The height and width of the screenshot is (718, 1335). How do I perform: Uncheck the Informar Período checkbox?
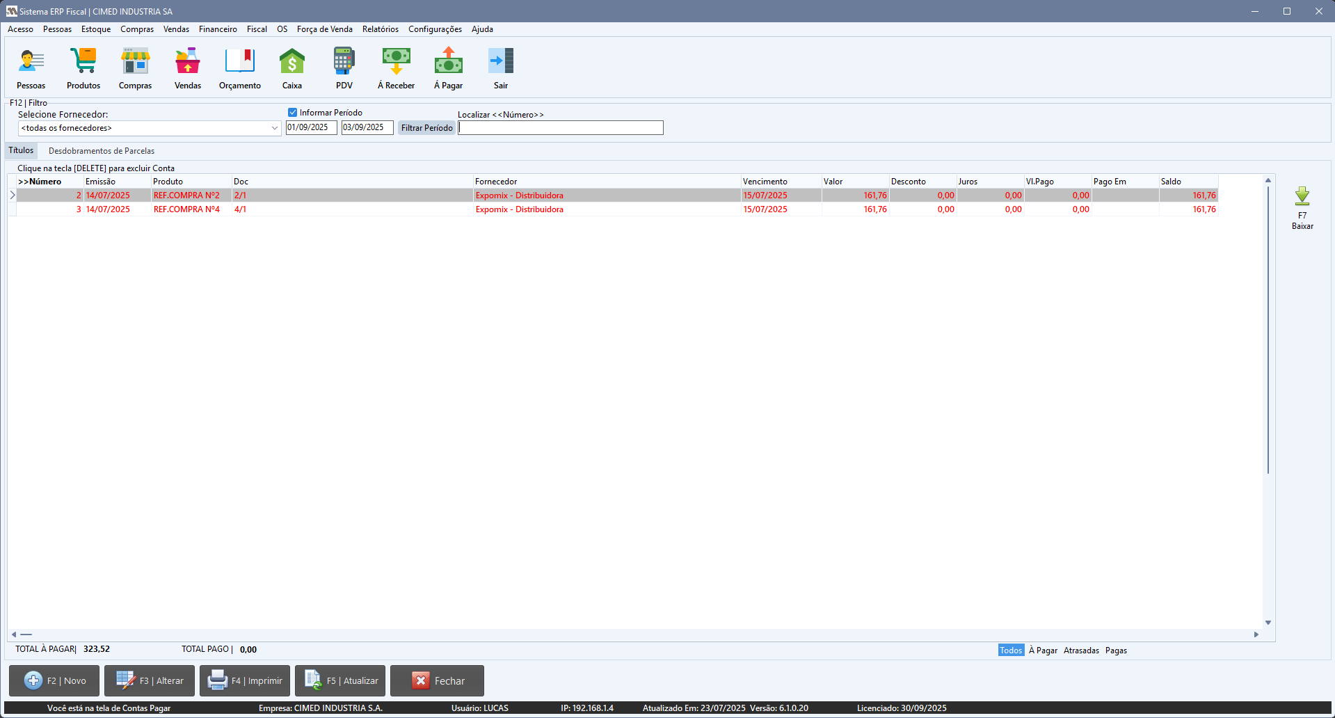[x=293, y=113]
